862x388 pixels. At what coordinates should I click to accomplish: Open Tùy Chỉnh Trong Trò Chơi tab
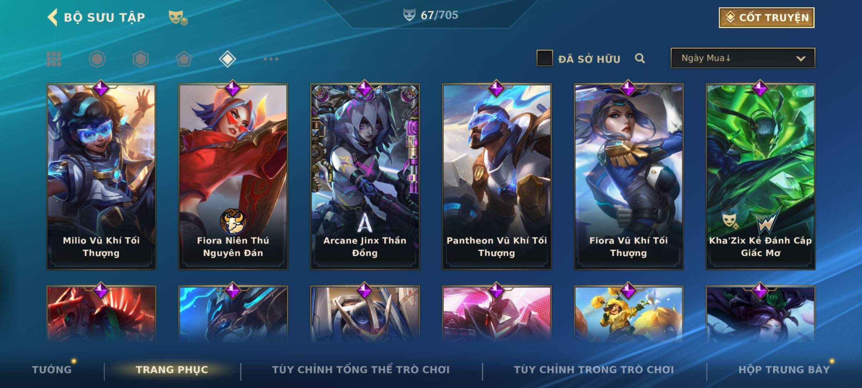(x=594, y=369)
